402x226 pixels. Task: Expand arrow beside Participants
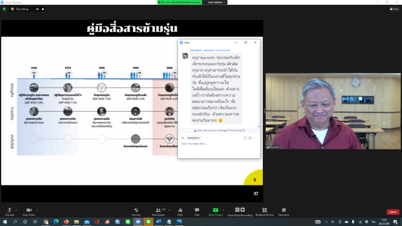[169, 210]
